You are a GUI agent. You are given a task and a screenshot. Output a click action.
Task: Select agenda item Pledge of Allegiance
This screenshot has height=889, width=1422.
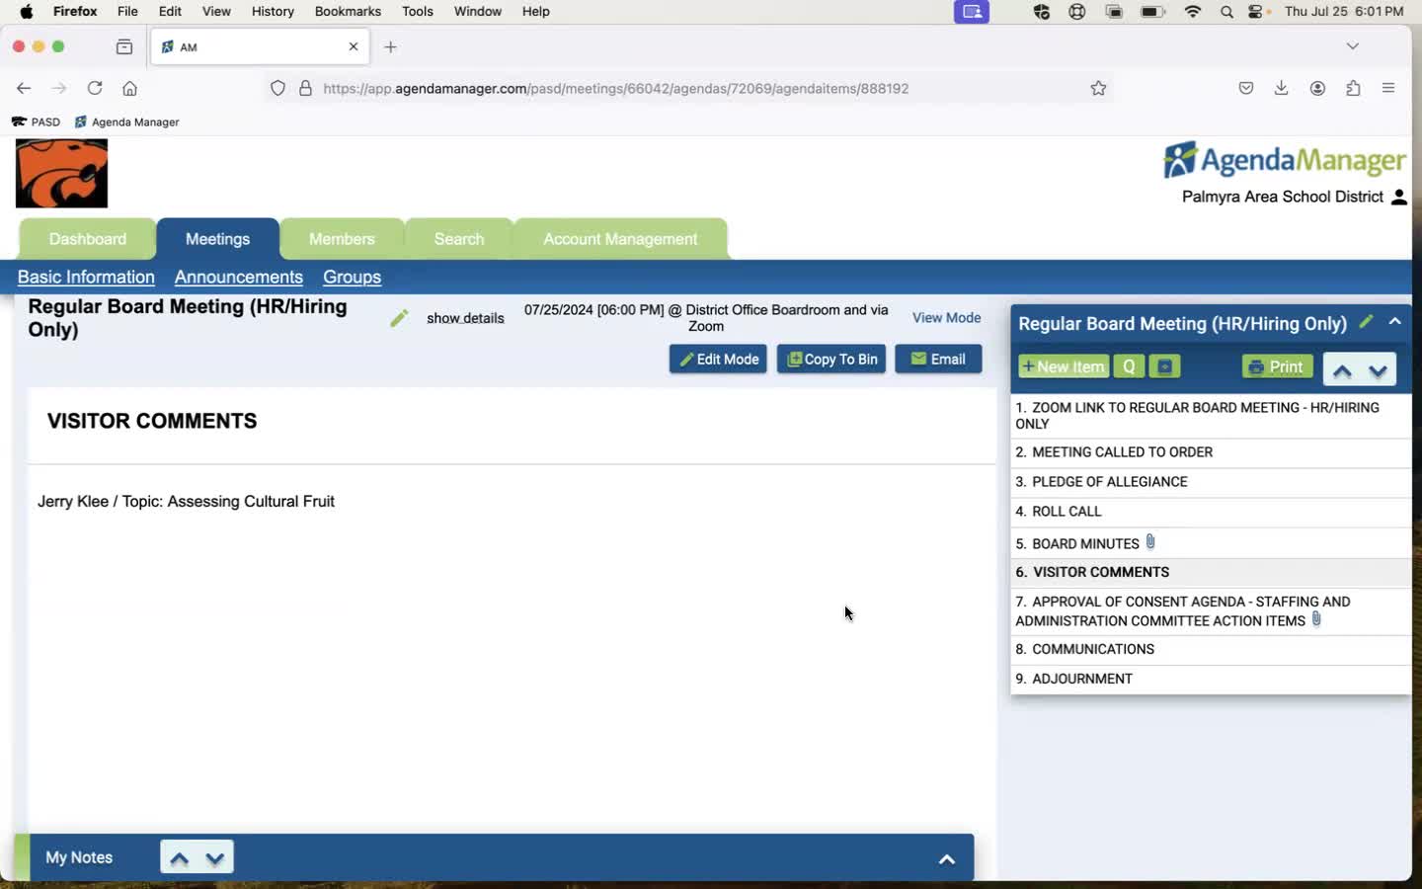(1211, 482)
